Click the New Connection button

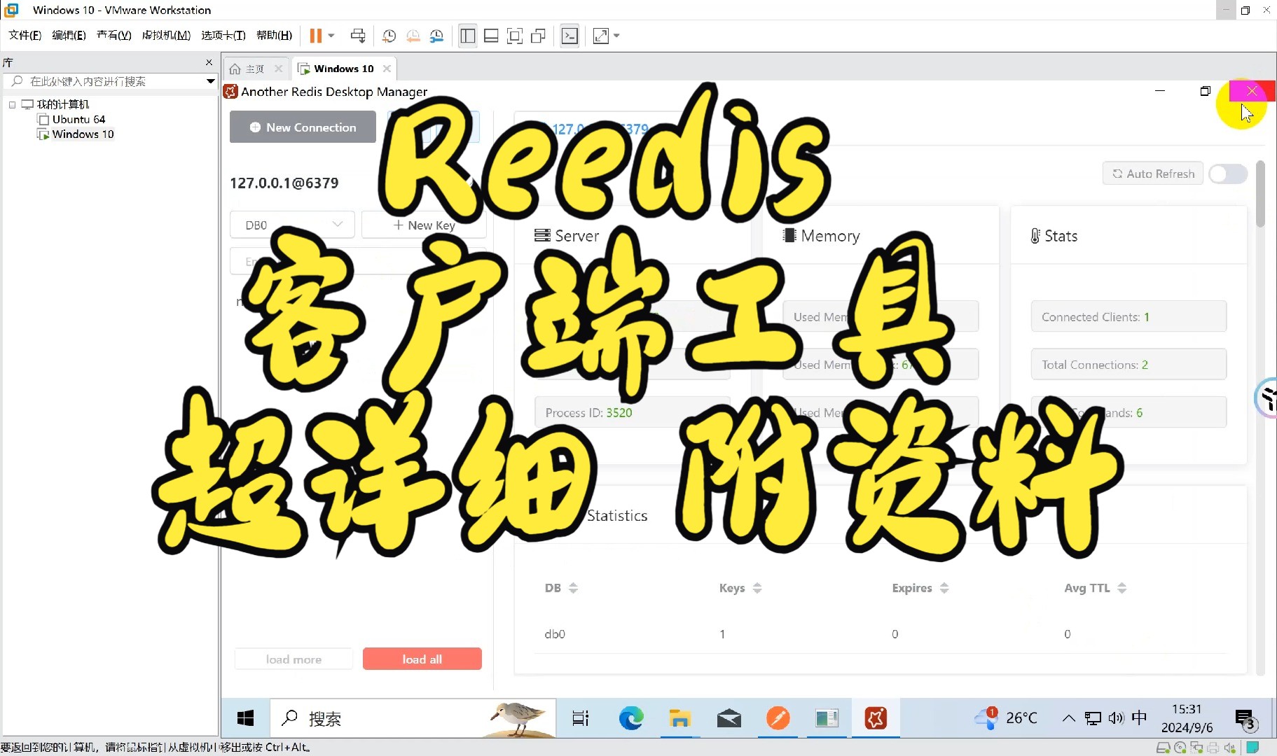[303, 127]
